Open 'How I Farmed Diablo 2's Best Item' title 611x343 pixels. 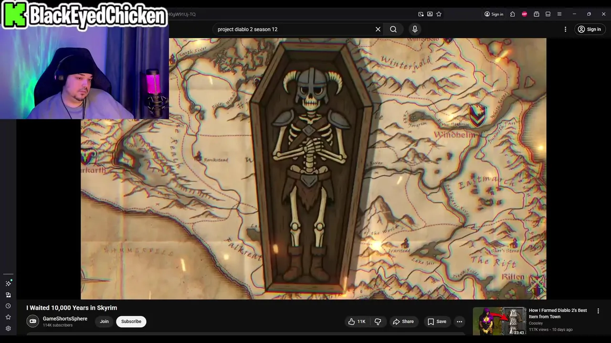click(x=558, y=313)
